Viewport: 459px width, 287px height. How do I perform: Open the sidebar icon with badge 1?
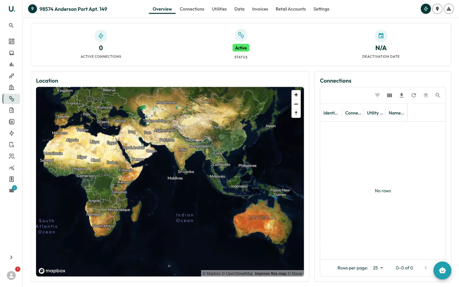point(12,190)
